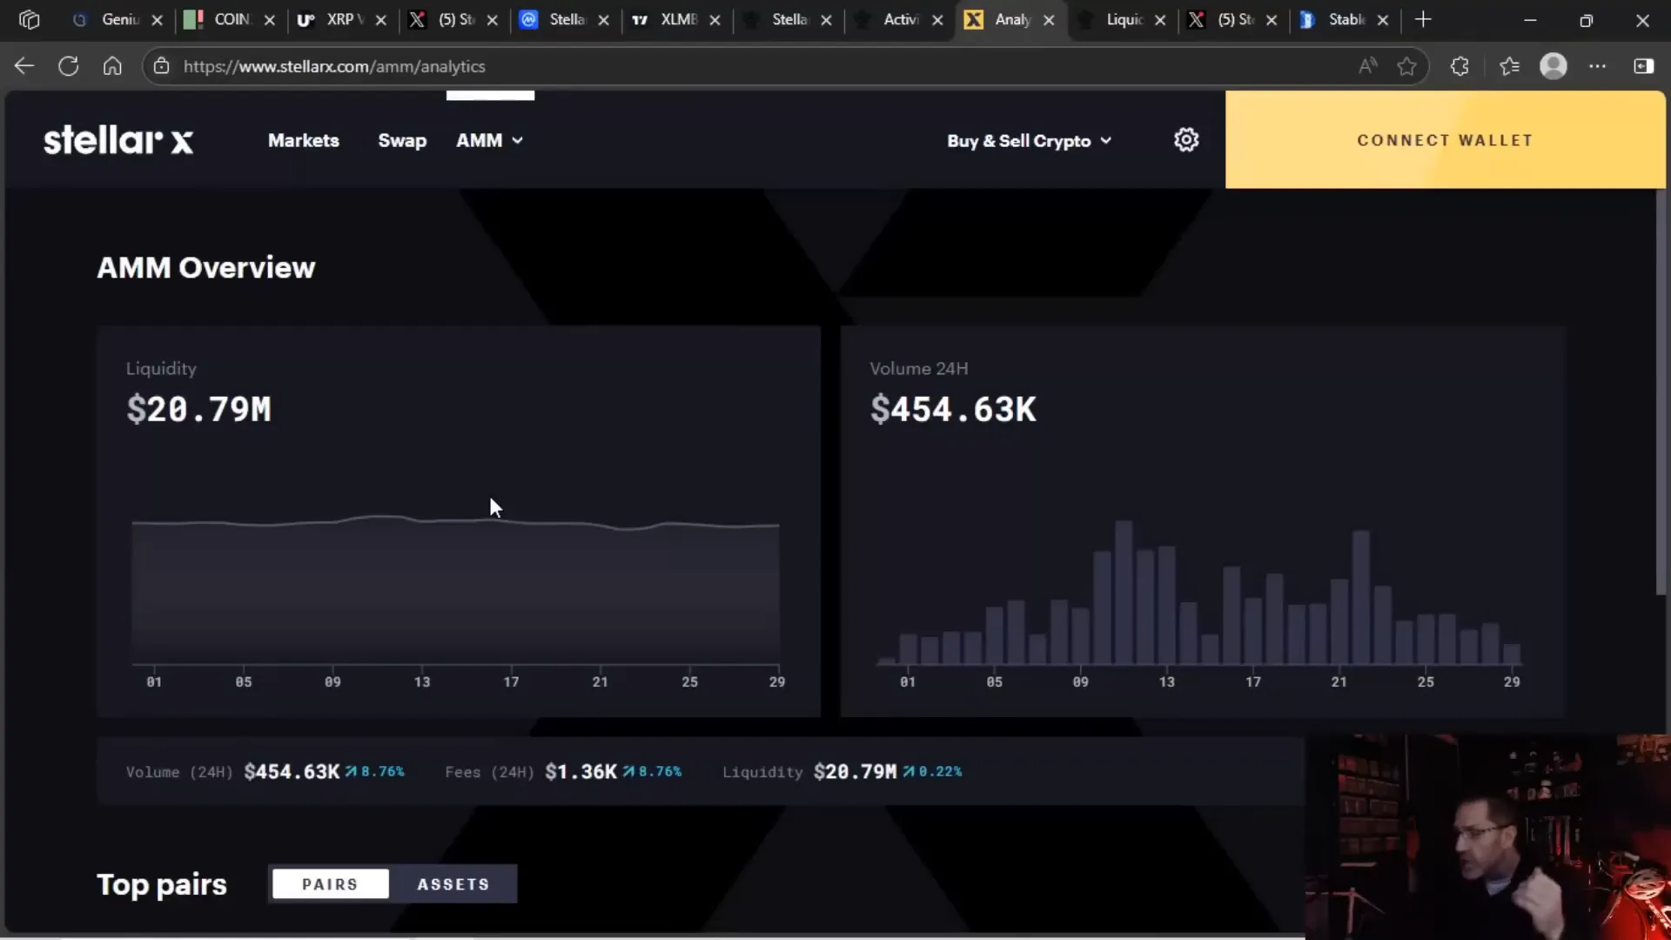Click the Volume (24H) 8.76% change

click(x=374, y=772)
